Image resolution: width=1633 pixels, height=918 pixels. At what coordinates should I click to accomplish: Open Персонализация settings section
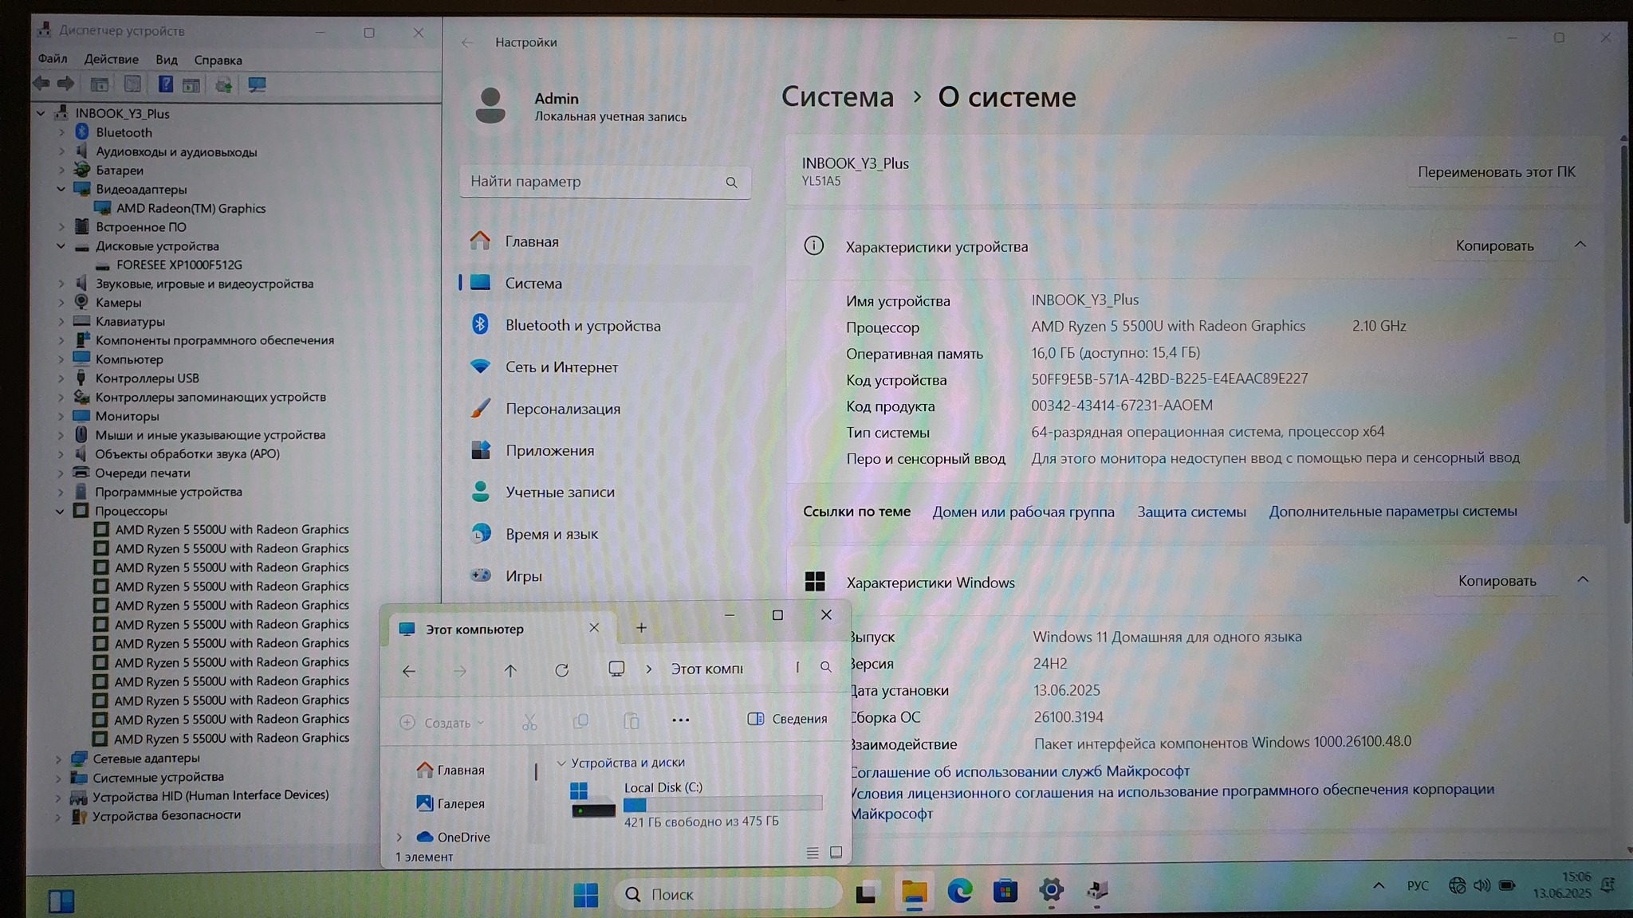[x=562, y=409]
